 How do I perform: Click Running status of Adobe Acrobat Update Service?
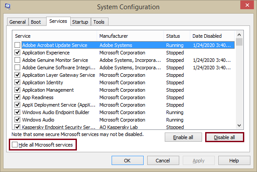pos(175,45)
